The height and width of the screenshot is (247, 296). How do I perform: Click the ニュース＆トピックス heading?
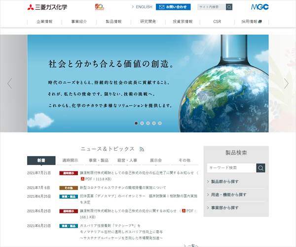(x=108, y=149)
